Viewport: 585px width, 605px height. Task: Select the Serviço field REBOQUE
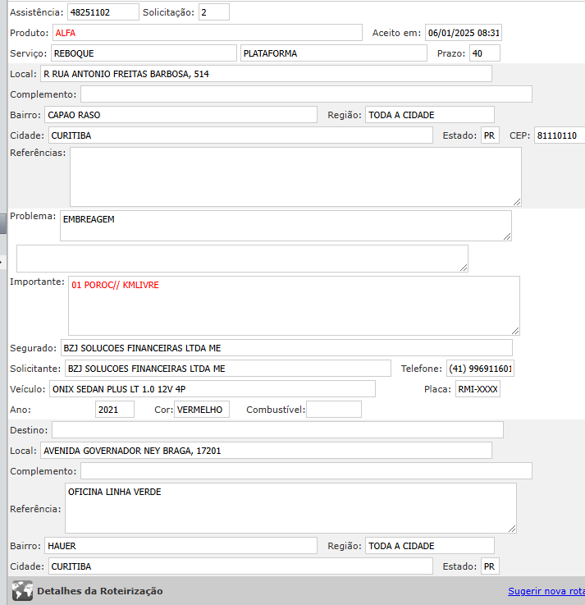144,53
